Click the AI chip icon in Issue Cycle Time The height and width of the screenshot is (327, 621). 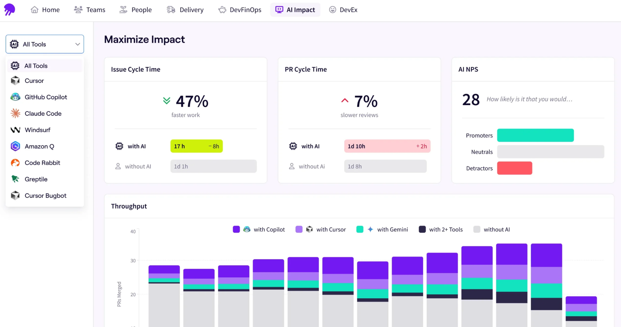pos(119,146)
